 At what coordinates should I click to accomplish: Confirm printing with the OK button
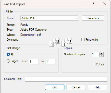click(x=55, y=87)
